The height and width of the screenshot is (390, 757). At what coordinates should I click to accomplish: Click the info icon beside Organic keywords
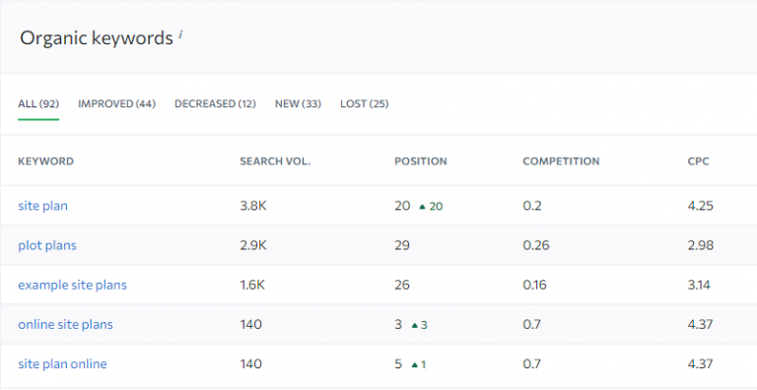(180, 34)
